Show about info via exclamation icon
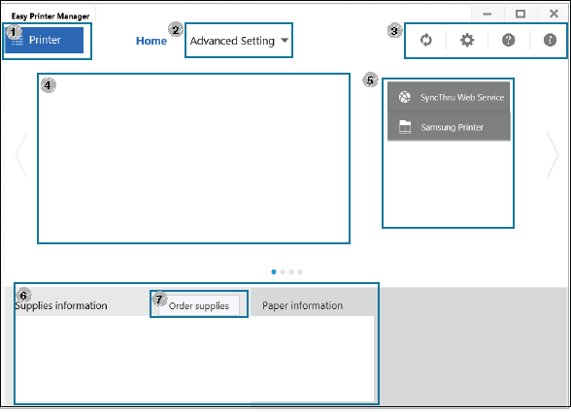571x412 pixels. coord(550,40)
